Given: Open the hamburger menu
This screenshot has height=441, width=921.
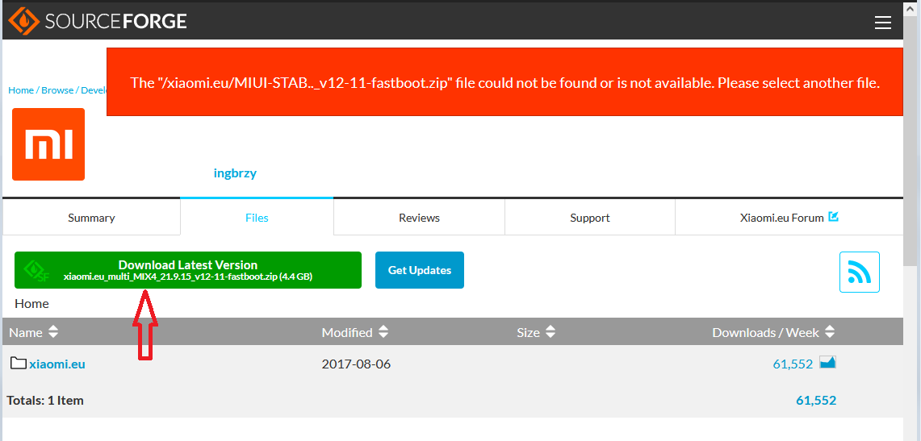Looking at the screenshot, I should (x=883, y=23).
